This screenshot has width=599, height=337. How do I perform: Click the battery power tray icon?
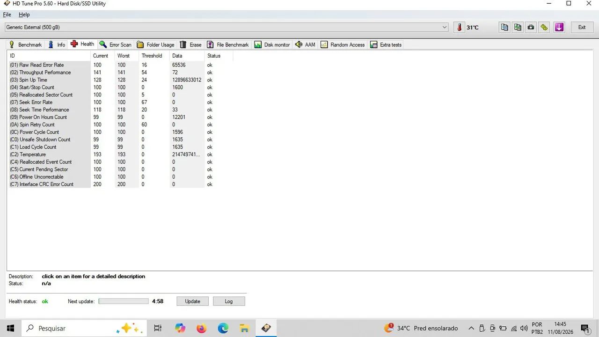503,328
